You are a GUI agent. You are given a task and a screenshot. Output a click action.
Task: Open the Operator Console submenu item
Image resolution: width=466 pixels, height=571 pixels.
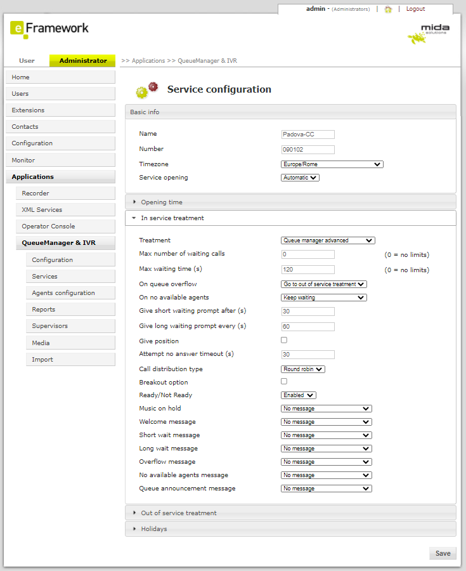click(65, 226)
